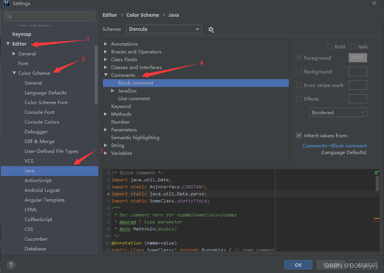Click Editor in the breadcrumb

(110, 15)
